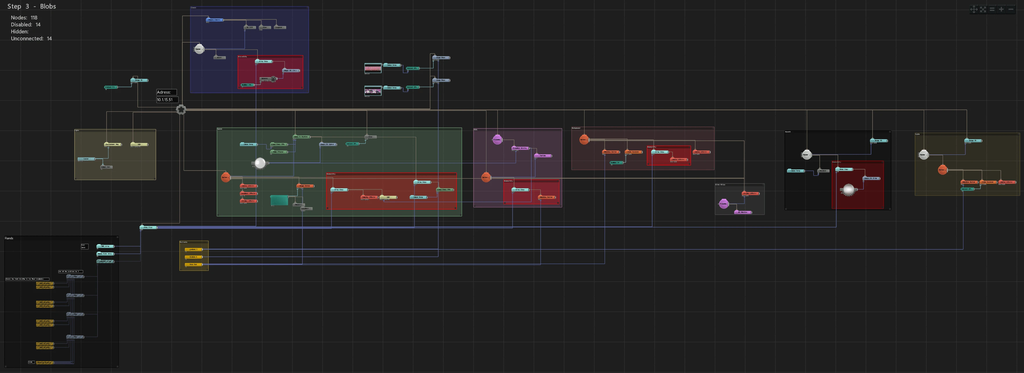Viewport: 1024px width, 373px height.
Task: Select the Kill Box Affector in Global Killbox
Action: 751,194
